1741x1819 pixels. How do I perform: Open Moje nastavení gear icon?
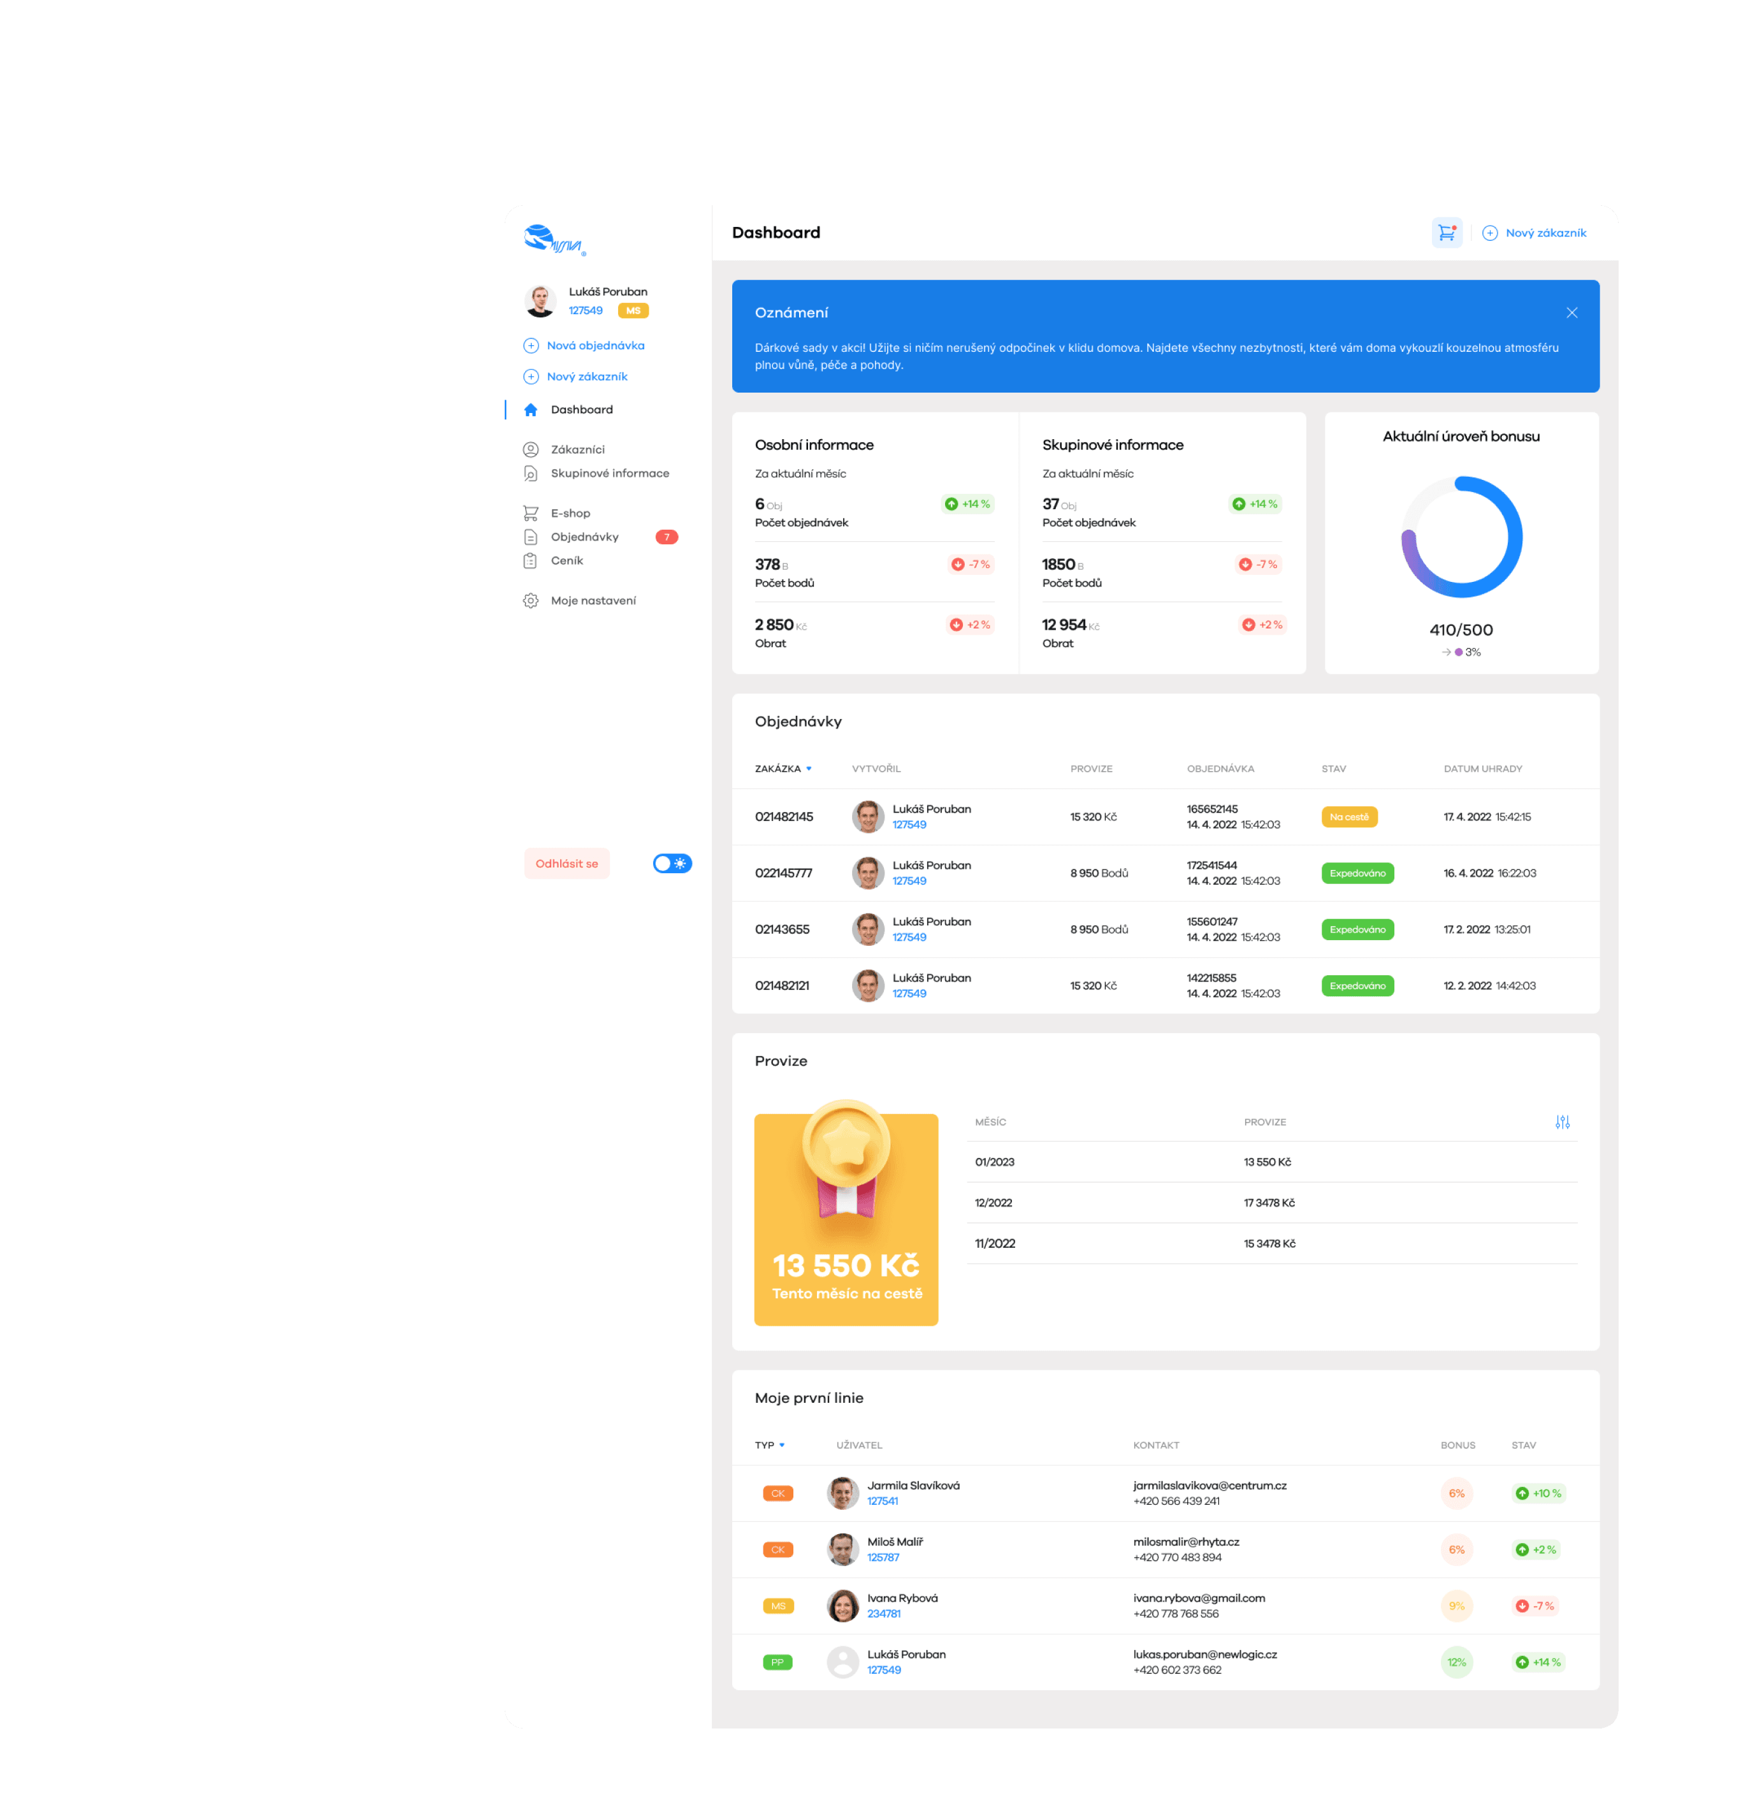531,600
